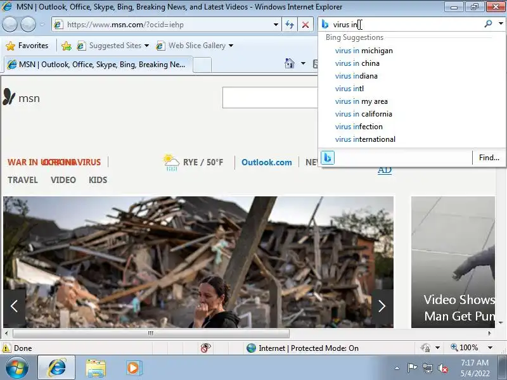The height and width of the screenshot is (380, 507).
Task: Click the horizontal scrollbar left arrow
Action: click(x=6, y=333)
